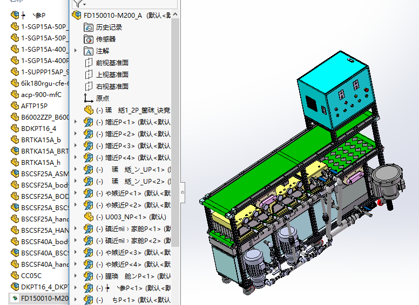Select the BSCSF25A_HAN file entry

coord(39,230)
